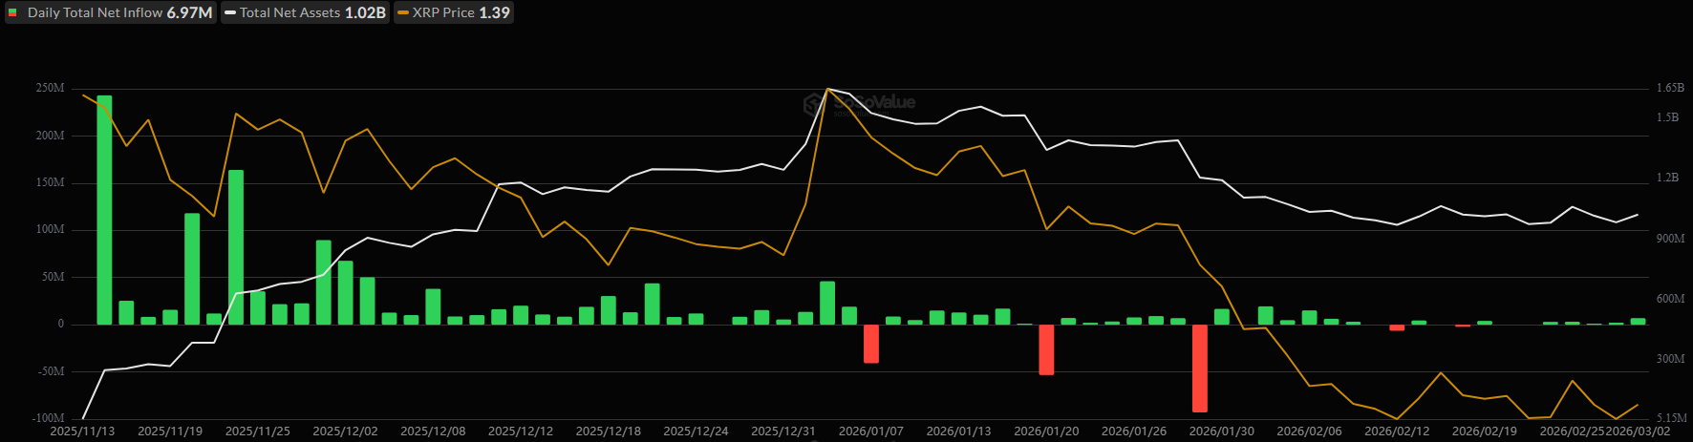This screenshot has width=1693, height=442.
Task: Click the 2025/12/08 date label
Action: click(x=433, y=431)
